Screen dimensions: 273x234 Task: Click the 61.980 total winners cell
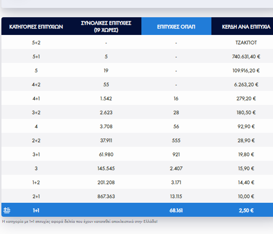tap(106, 154)
